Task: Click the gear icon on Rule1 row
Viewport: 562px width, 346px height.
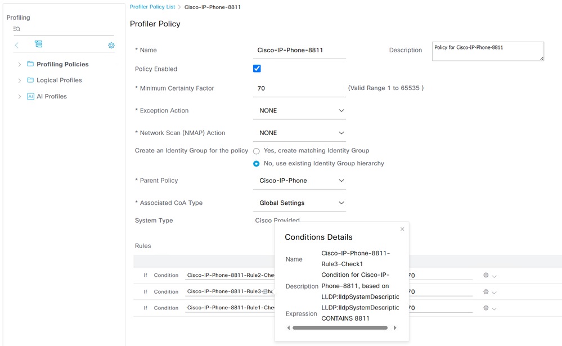Action: tap(485, 308)
